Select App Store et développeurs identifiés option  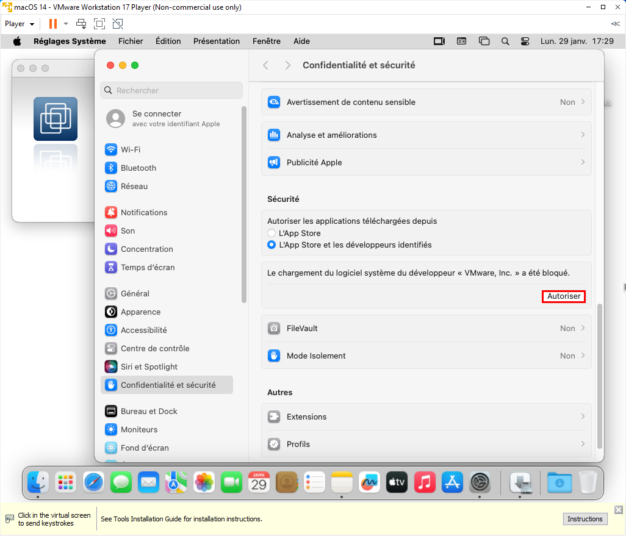(272, 245)
